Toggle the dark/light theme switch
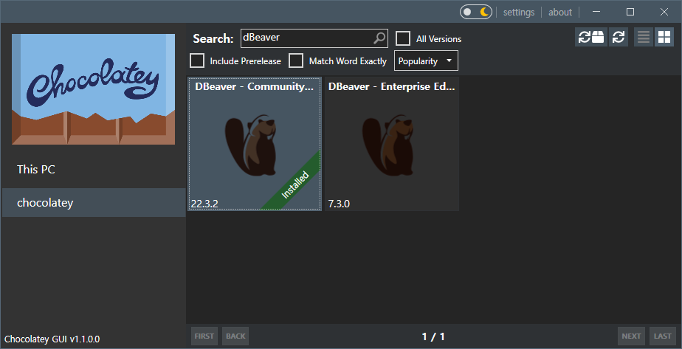 (x=476, y=12)
